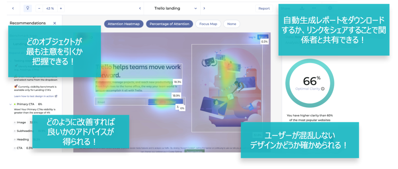The height and width of the screenshot is (169, 398).
Task: Close the Recommendations panel
Action: [x=55, y=24]
